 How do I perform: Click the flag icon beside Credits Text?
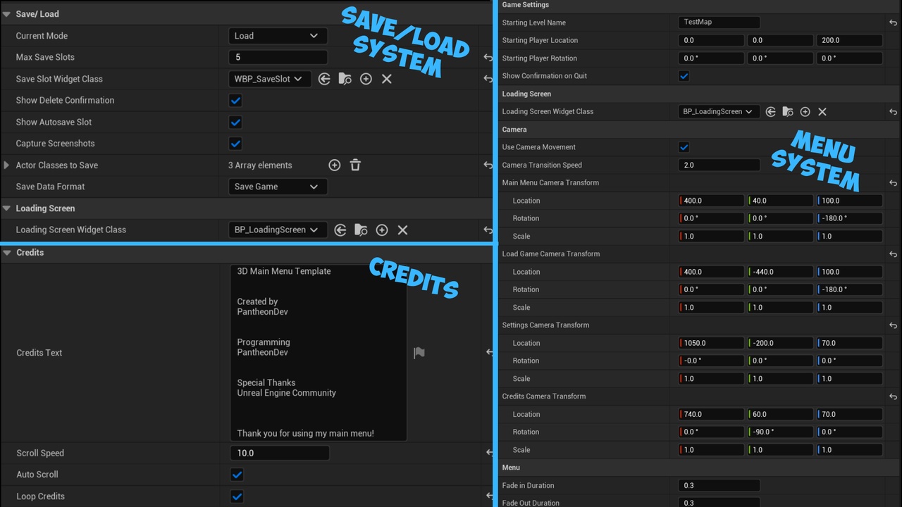point(419,353)
